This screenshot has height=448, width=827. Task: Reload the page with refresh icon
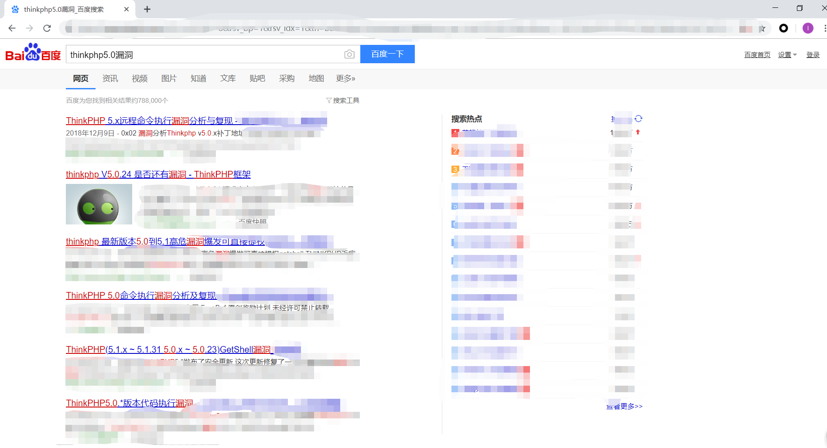click(47, 28)
